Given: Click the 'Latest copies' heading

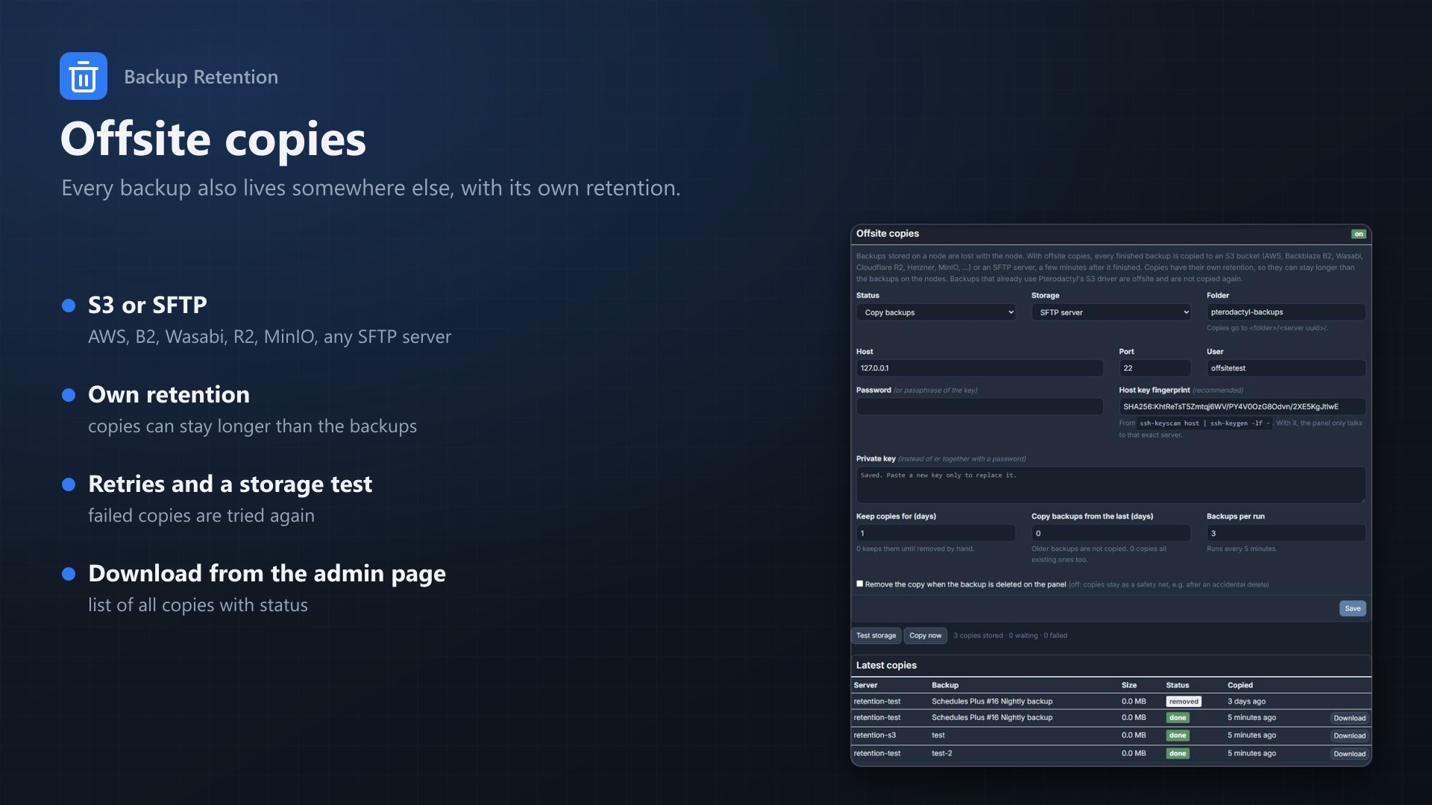Looking at the screenshot, I should click(x=886, y=665).
